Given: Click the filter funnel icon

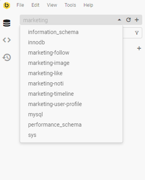Looking at the screenshot, I should (137, 33).
